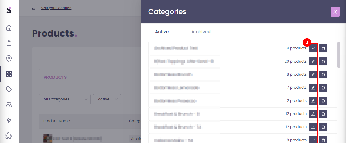This screenshot has height=143, width=346.
Task: Open the tag icon in sidebar
Action: (x=9, y=89)
